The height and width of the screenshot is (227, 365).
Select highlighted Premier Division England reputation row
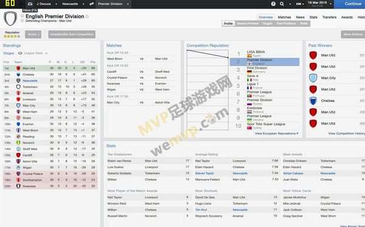coord(265,62)
